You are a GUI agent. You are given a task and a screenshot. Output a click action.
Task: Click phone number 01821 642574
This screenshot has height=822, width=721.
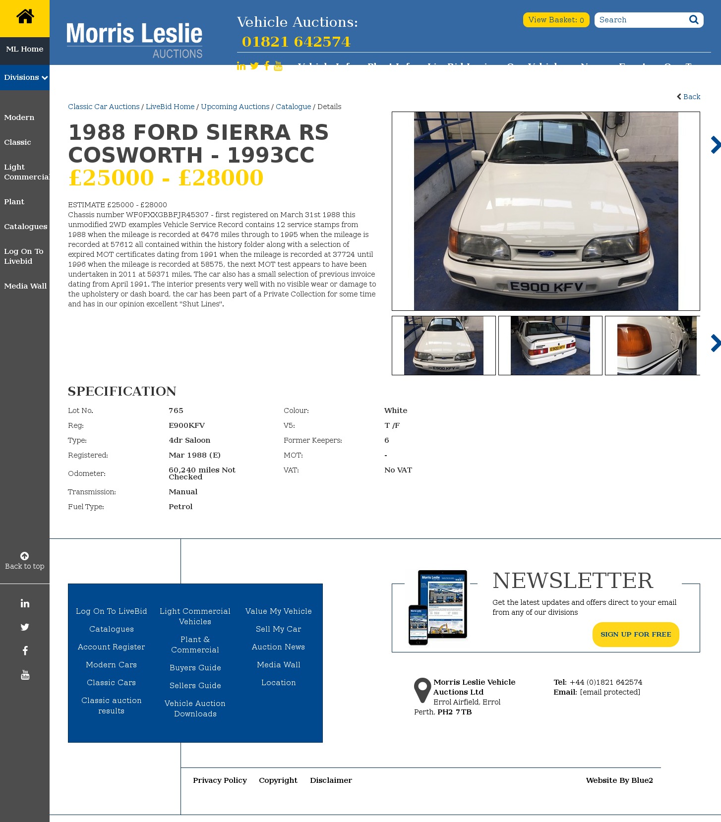pos(297,42)
